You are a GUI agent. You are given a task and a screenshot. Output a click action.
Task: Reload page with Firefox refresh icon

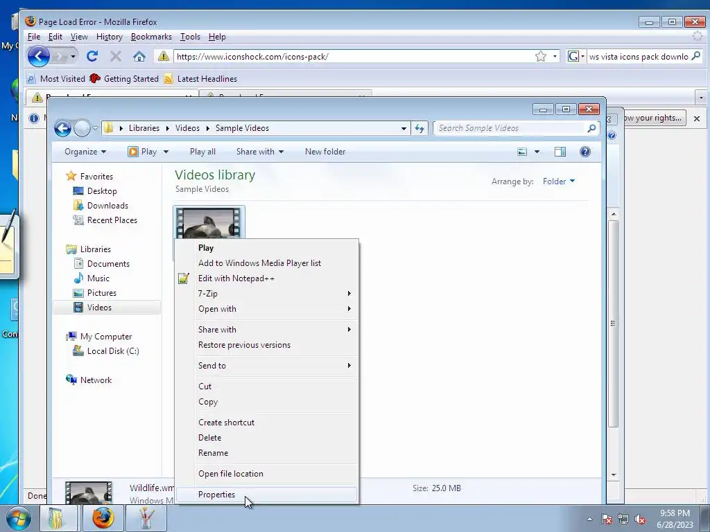pyautogui.click(x=92, y=56)
